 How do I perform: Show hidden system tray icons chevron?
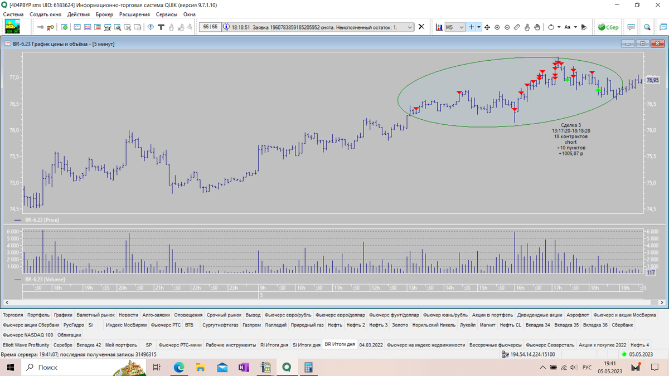pyautogui.click(x=542, y=368)
